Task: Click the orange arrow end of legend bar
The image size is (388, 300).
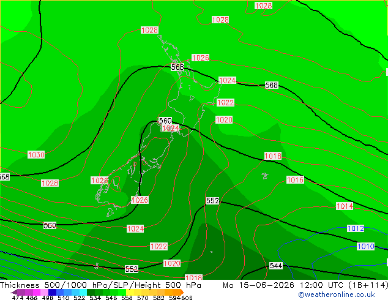Action: [x=182, y=292]
